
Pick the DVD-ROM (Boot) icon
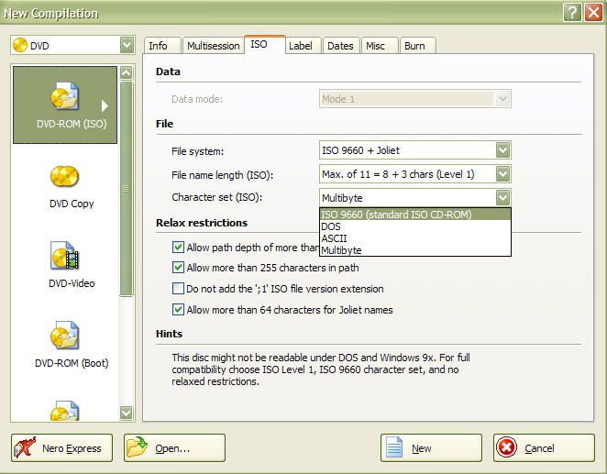pyautogui.click(x=65, y=336)
